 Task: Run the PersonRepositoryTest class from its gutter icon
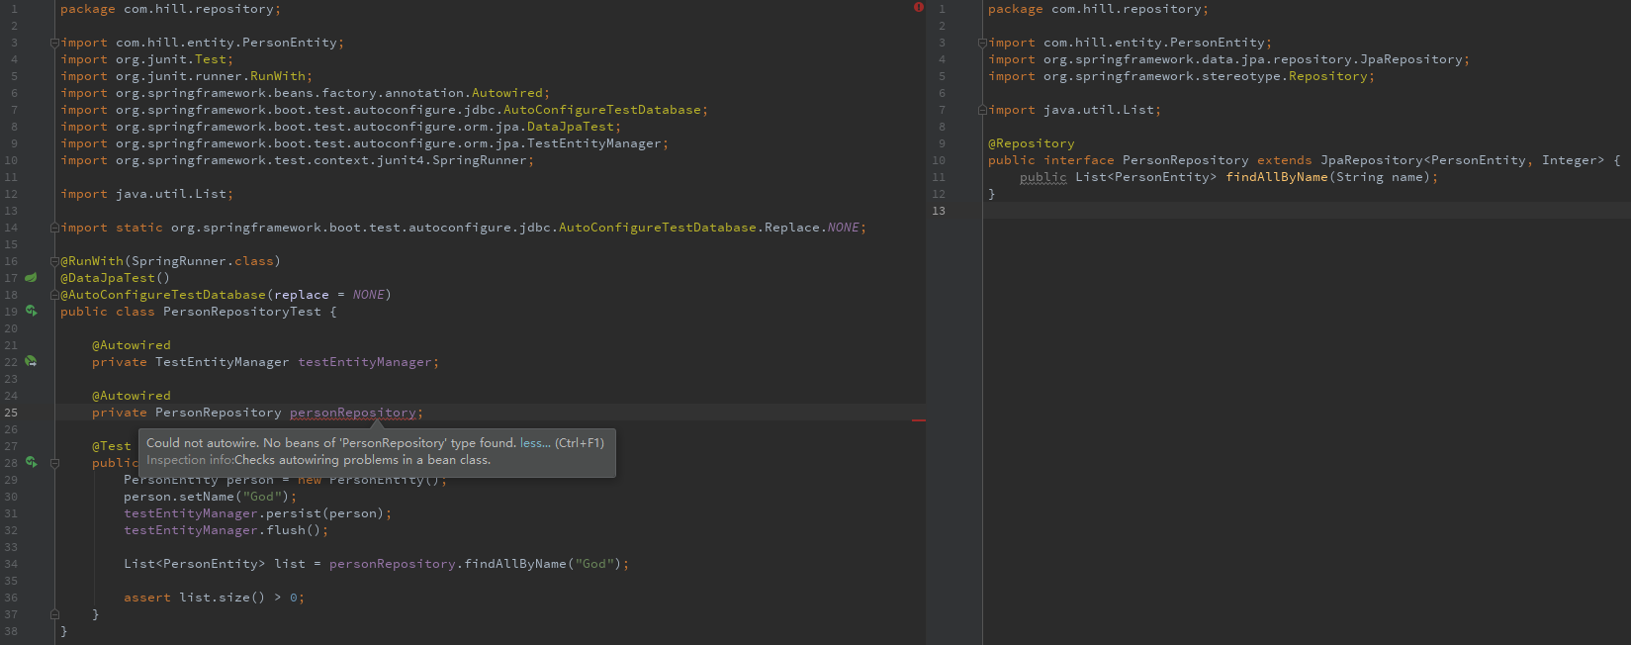pos(31,312)
